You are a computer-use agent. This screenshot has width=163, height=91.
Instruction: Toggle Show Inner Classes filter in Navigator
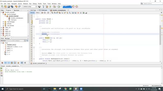coord(15,63)
